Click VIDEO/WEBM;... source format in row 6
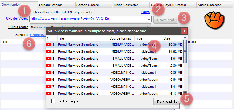Viewport: 234px width, 110px height. (122, 80)
